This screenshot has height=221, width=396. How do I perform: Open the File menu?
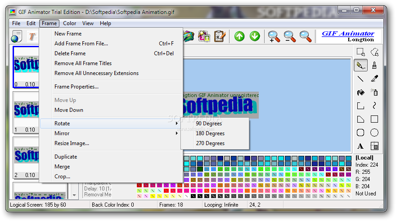click(16, 23)
